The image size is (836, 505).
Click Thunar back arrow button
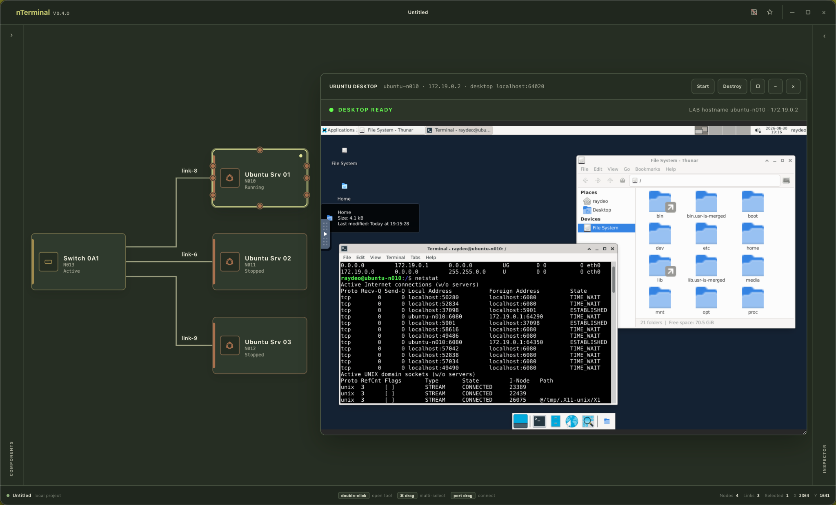(585, 180)
